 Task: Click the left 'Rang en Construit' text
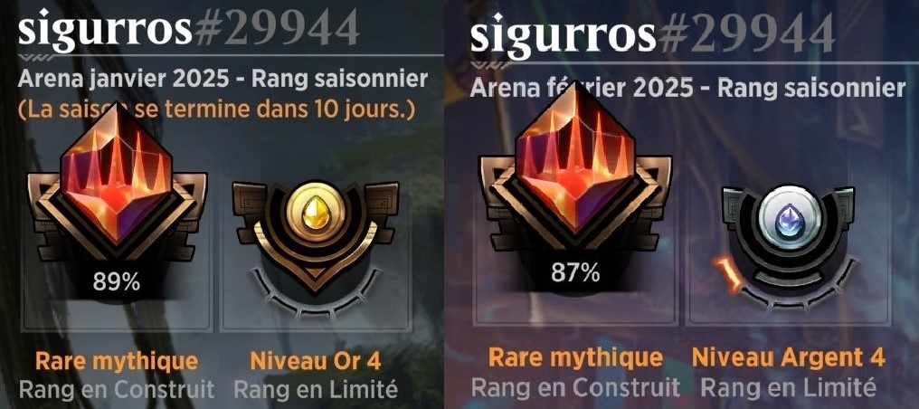pos(117,388)
